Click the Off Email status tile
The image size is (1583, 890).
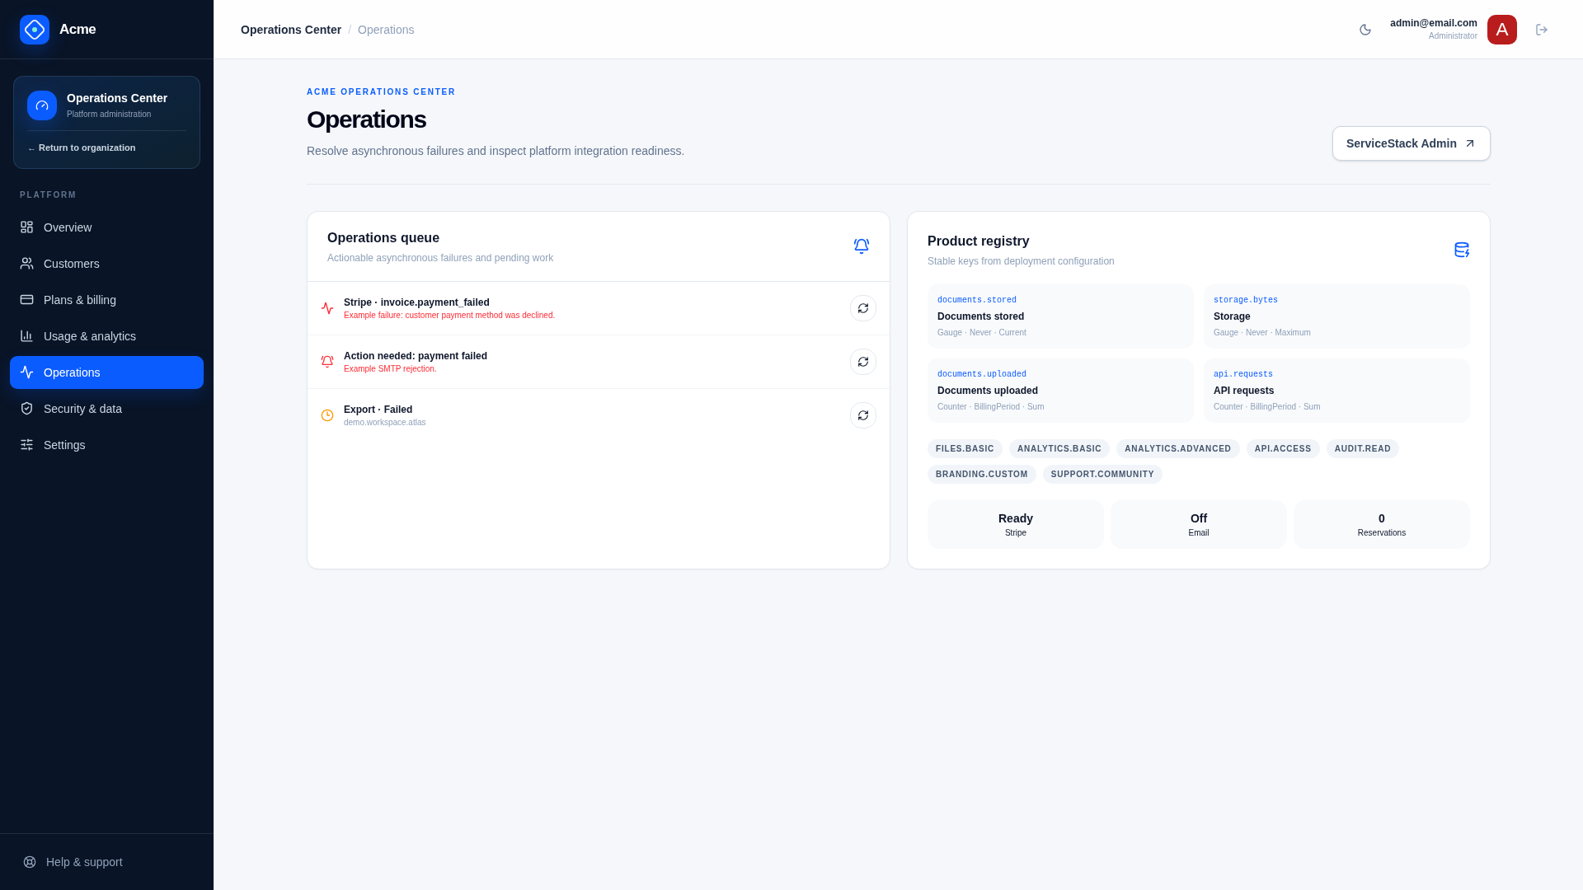pos(1199,524)
